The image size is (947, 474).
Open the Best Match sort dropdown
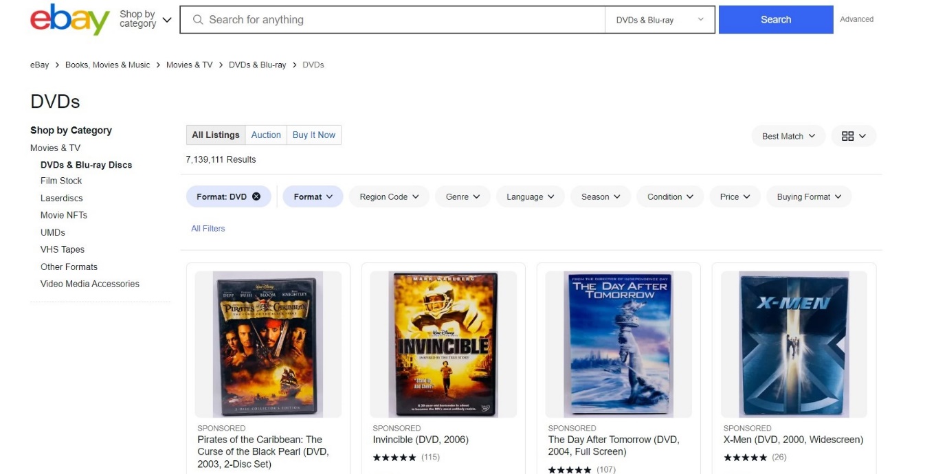[788, 136]
